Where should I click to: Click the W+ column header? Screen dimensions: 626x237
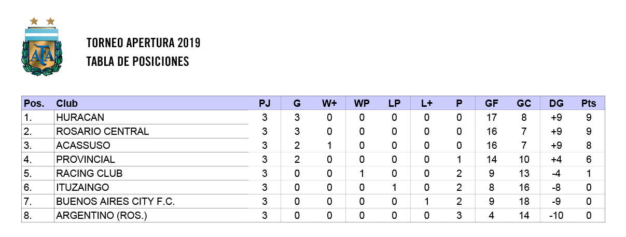(x=329, y=103)
